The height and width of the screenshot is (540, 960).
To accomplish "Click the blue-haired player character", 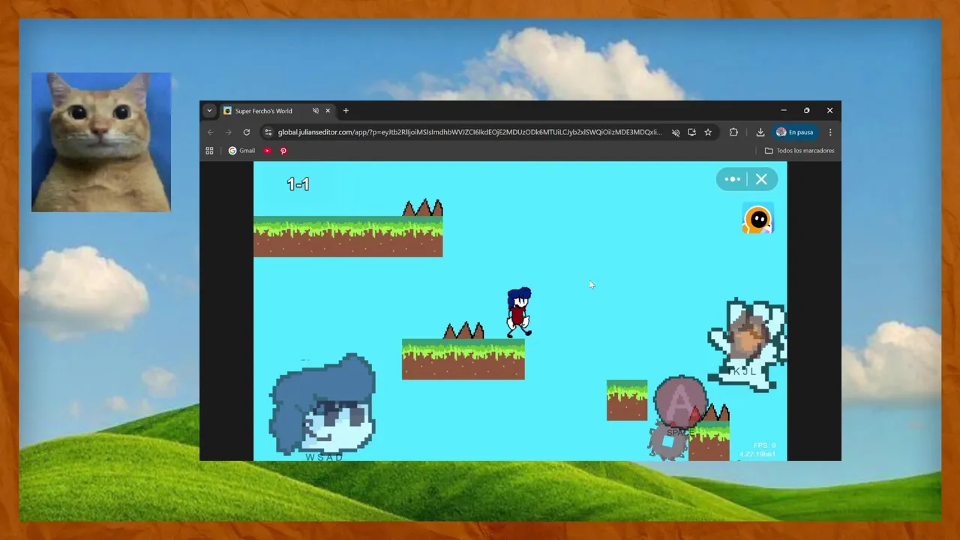I will coord(519,312).
